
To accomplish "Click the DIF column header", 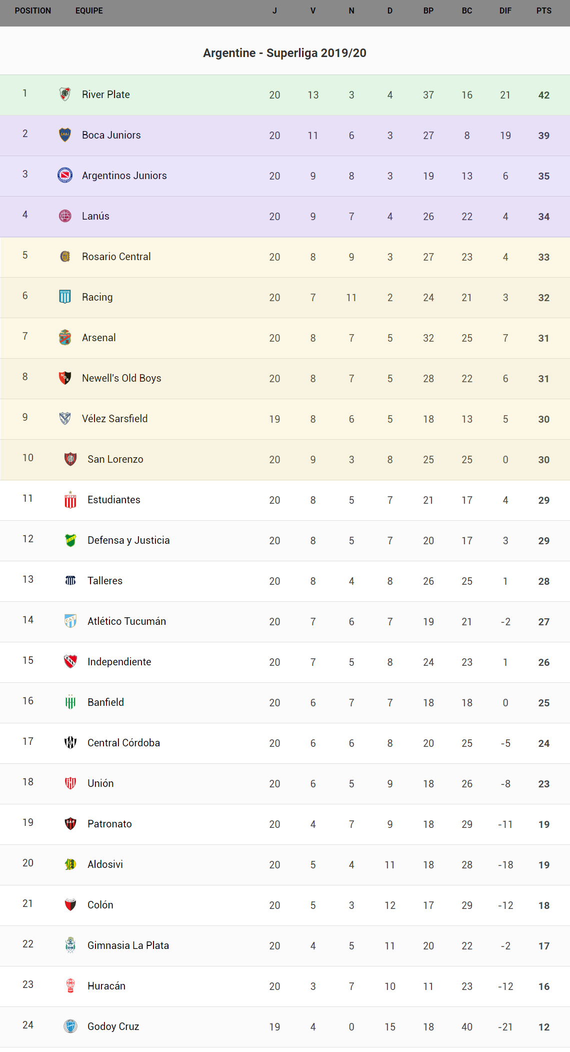I will click(505, 11).
